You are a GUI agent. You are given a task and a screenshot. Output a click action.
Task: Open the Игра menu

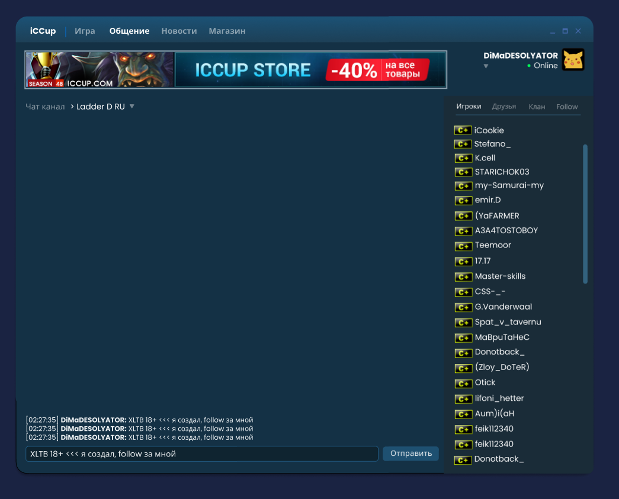click(85, 31)
